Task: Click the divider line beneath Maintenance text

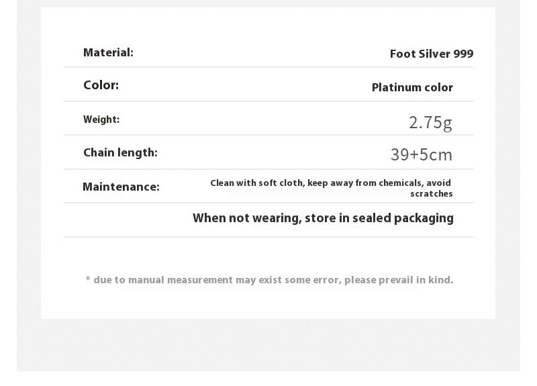Action: (268, 203)
